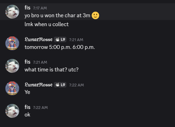
Task: Click the 7:17 AM timestamp
Action: click(40, 8)
